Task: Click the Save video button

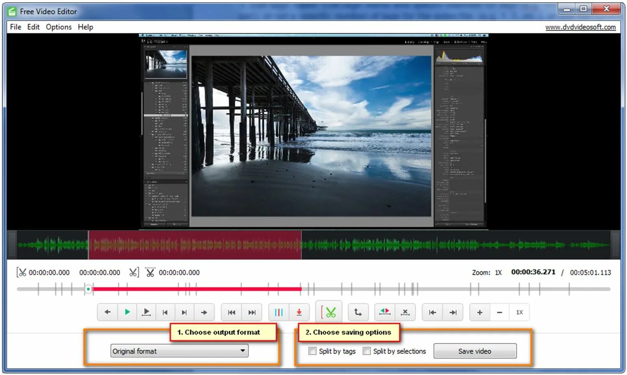Action: 475,351
